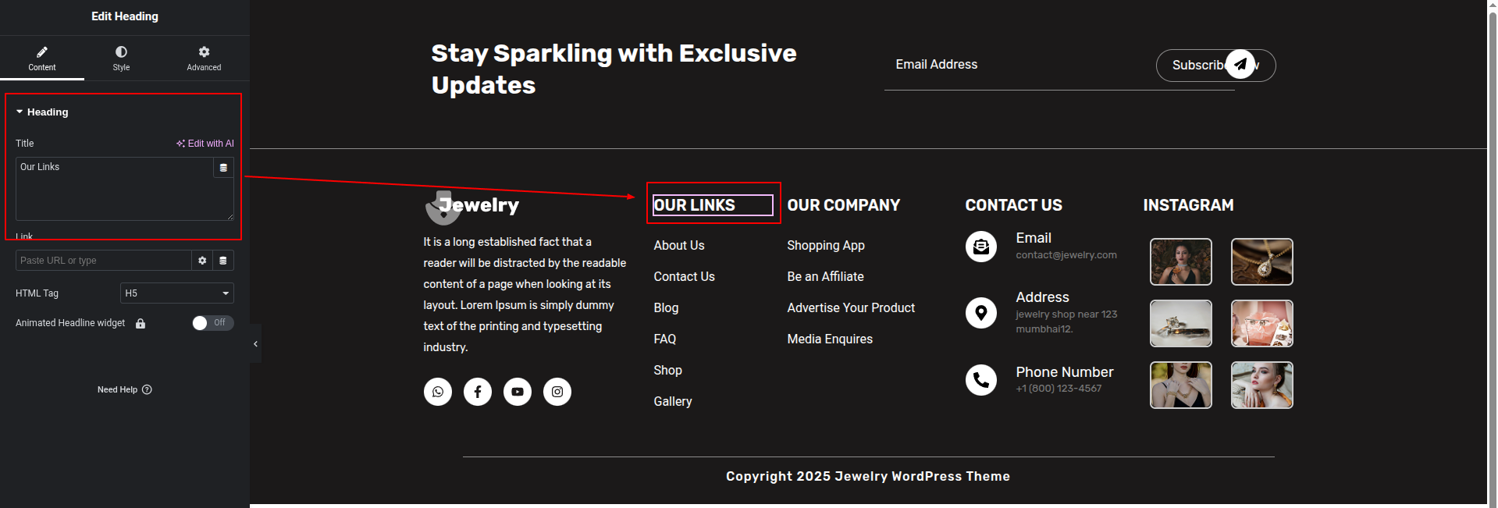Click the Instagram social icon

(557, 392)
